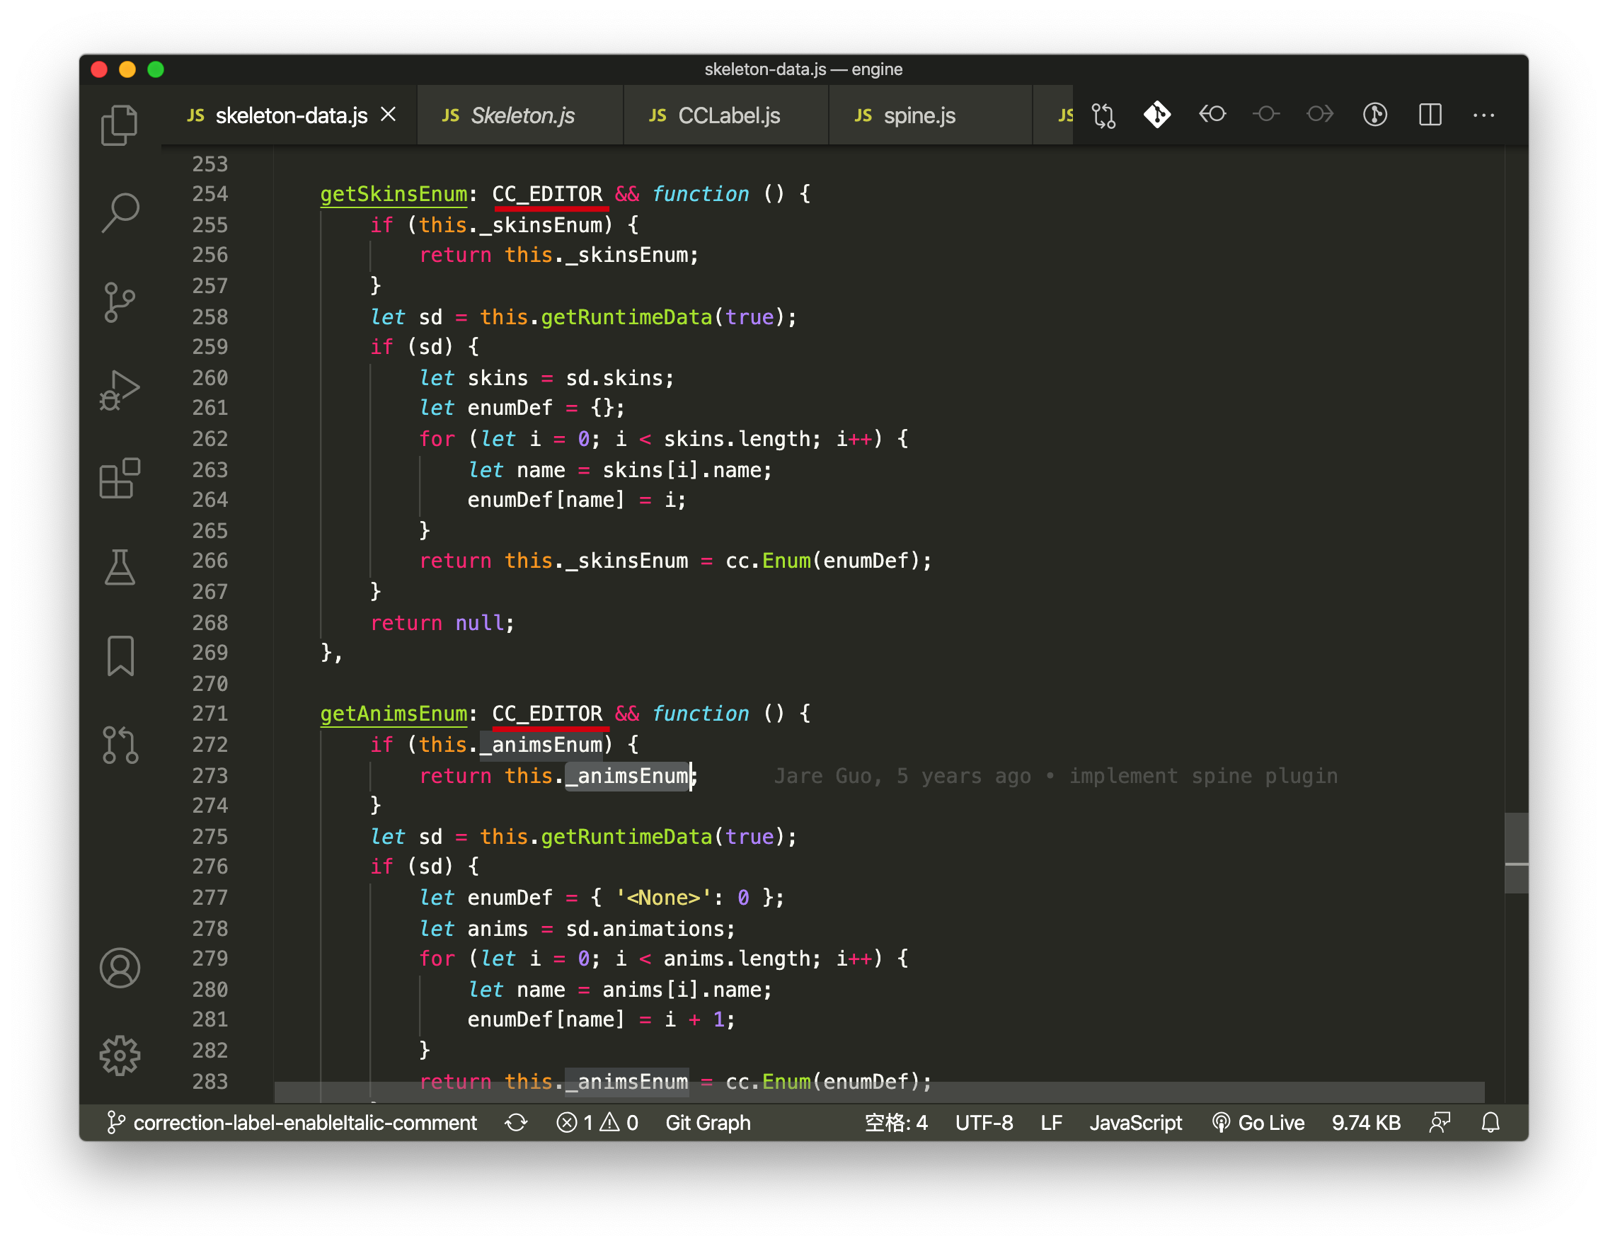Viewport: 1608px width, 1246px height.
Task: Open JavaScript language mode selector
Action: click(1135, 1122)
